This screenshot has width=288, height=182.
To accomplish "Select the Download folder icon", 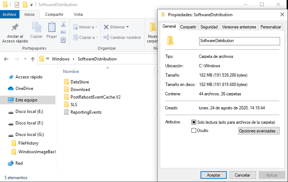I will tap(66, 89).
